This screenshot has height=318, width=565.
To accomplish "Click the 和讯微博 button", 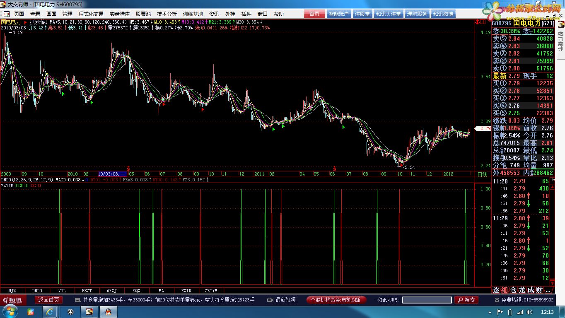I will (x=443, y=14).
